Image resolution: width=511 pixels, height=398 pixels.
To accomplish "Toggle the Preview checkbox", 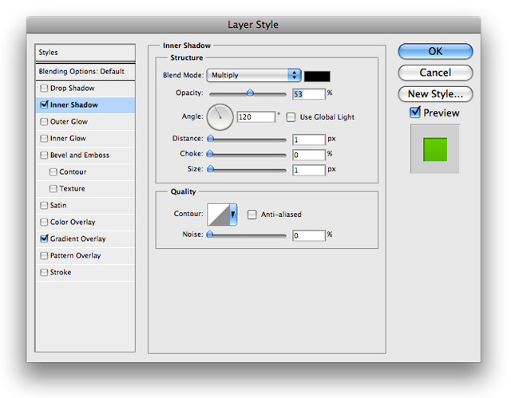I will pyautogui.click(x=415, y=112).
